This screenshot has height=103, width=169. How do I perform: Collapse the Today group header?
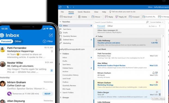pos(96,36)
